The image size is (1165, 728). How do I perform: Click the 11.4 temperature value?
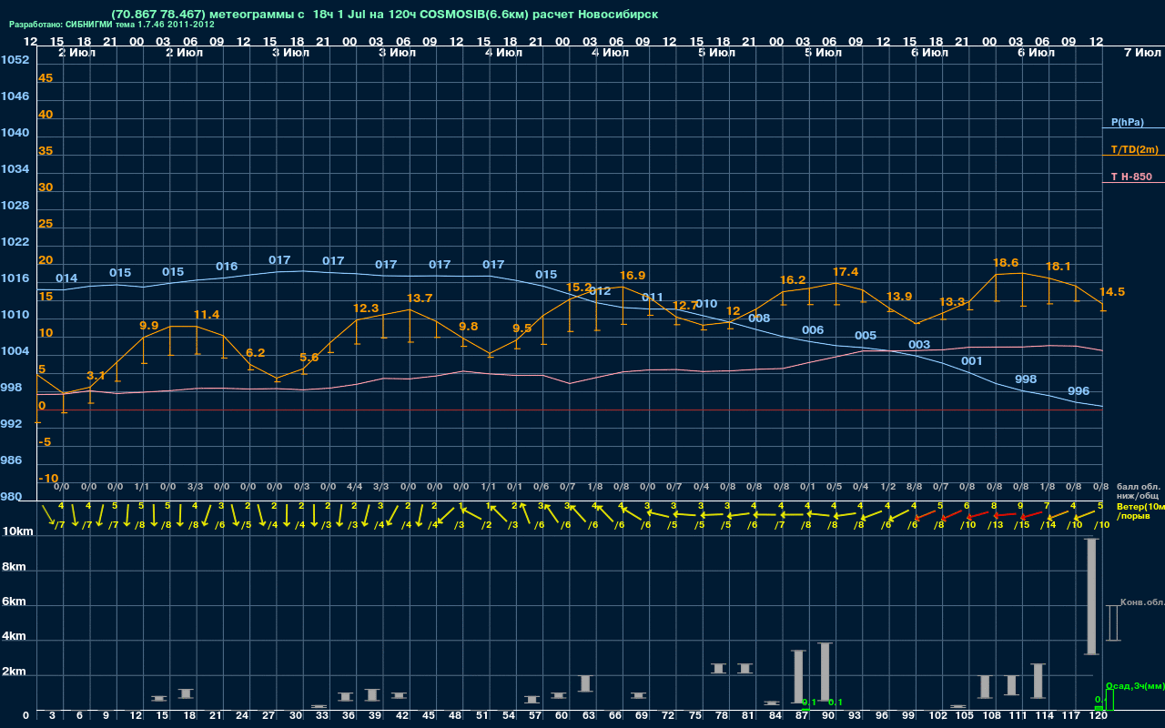coord(207,315)
